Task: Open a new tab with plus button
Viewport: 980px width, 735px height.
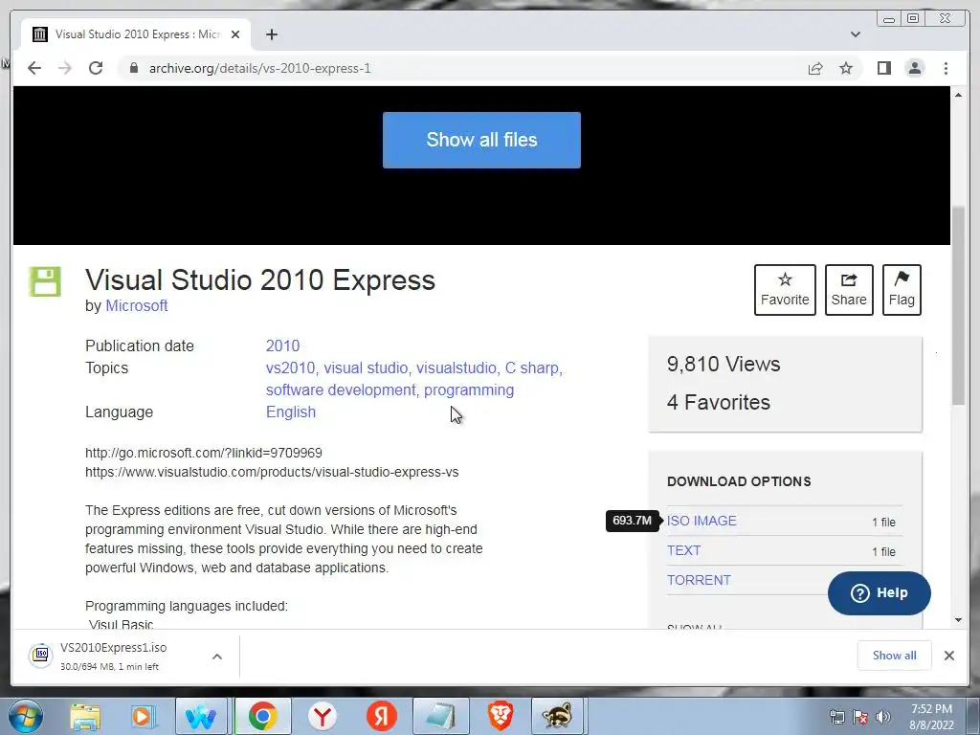Action: pyautogui.click(x=271, y=34)
